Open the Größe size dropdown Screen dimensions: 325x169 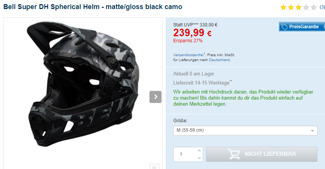[245, 131]
